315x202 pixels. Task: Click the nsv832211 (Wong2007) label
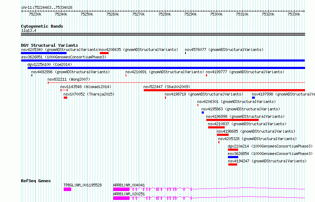click(x=69, y=79)
